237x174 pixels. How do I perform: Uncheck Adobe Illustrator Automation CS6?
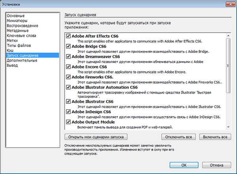pos(68,87)
